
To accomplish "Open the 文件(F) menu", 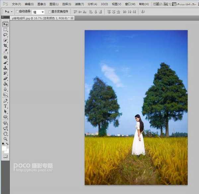I will 16,4.
